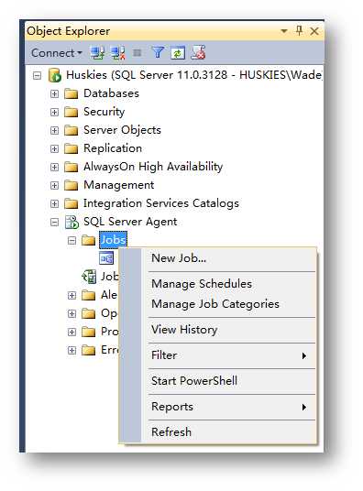Image resolution: width=363 pixels, height=491 pixels.
Task: Expand the Security node
Action: tap(54, 112)
